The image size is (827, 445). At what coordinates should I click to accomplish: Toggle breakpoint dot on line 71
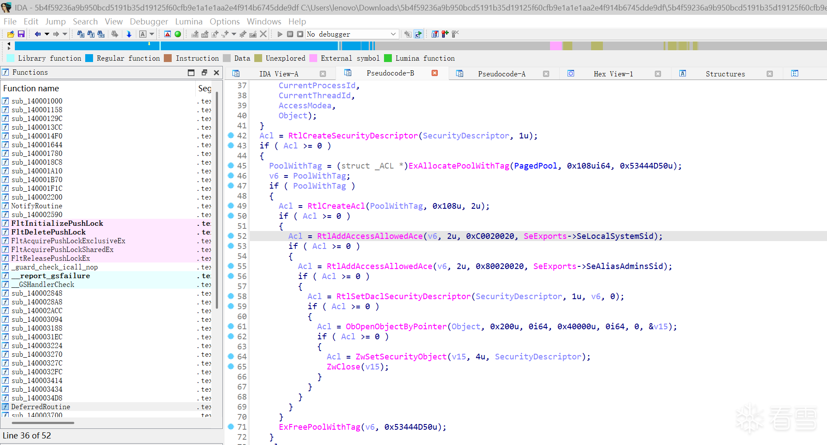click(x=231, y=427)
